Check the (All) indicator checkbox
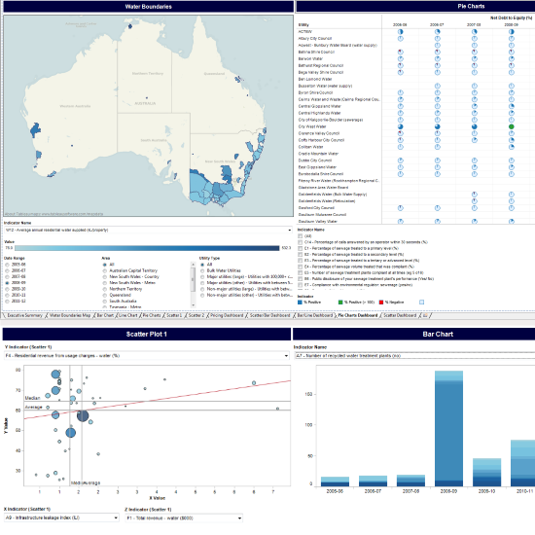Image resolution: width=535 pixels, height=535 pixels. point(300,236)
